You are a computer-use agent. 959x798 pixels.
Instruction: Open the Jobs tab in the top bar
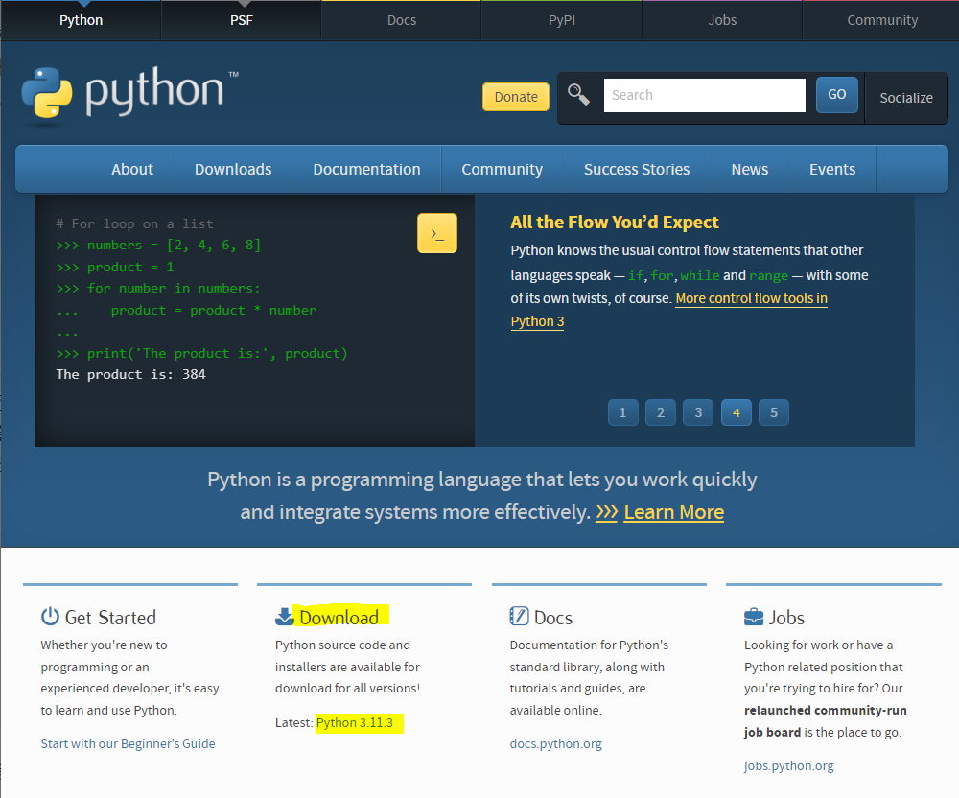point(722,20)
